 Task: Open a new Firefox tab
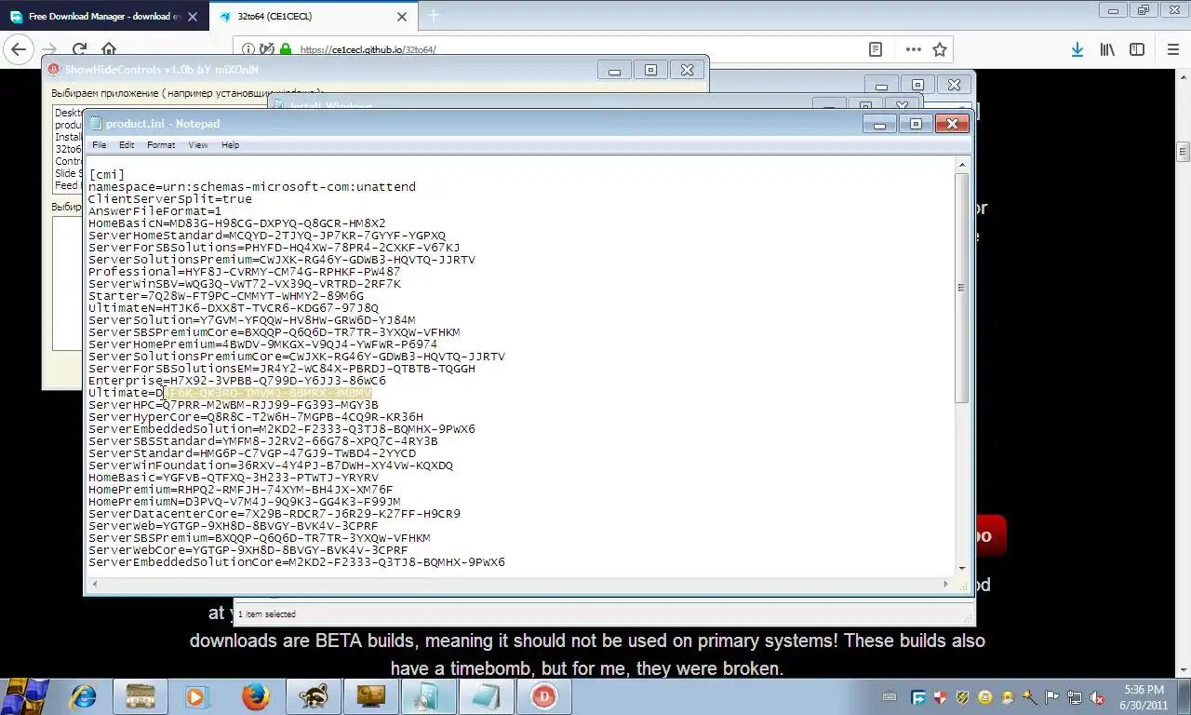(x=434, y=16)
